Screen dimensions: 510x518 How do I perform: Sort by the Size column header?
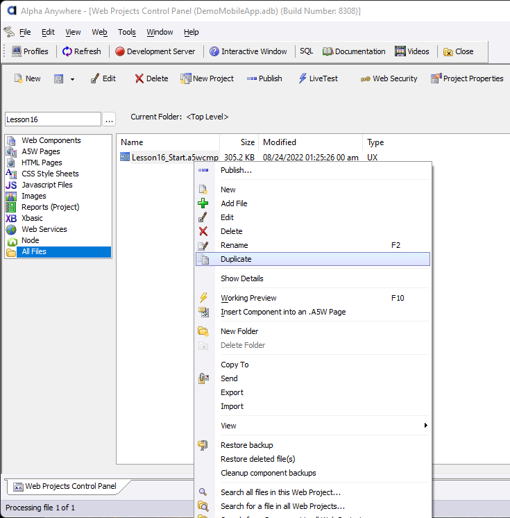(239, 142)
